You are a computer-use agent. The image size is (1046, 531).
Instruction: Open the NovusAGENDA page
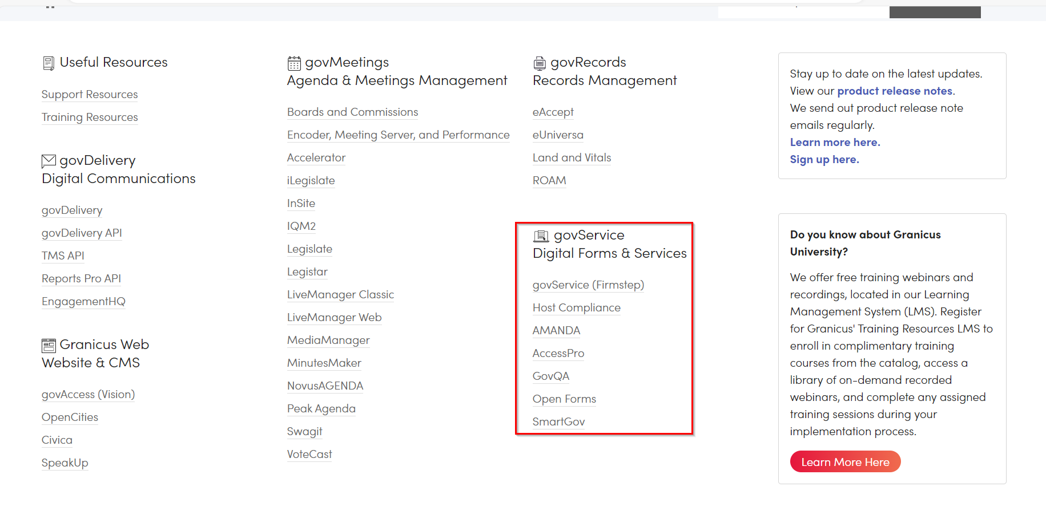(325, 386)
